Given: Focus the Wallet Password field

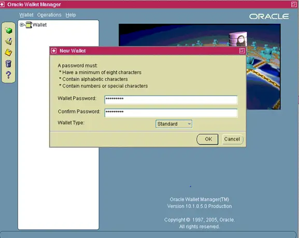Looking at the screenshot, I should click(171, 100).
